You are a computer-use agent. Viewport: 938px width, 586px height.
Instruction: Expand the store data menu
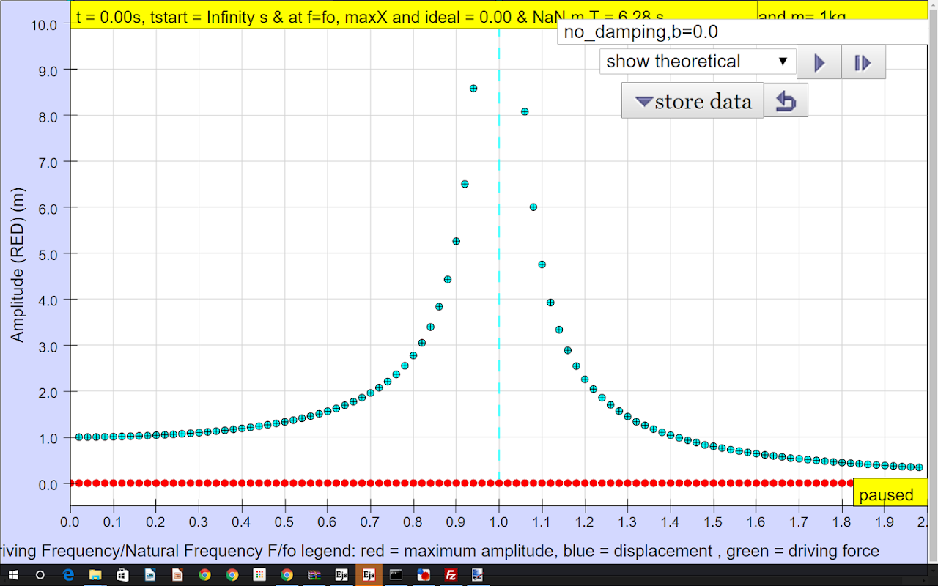point(693,100)
